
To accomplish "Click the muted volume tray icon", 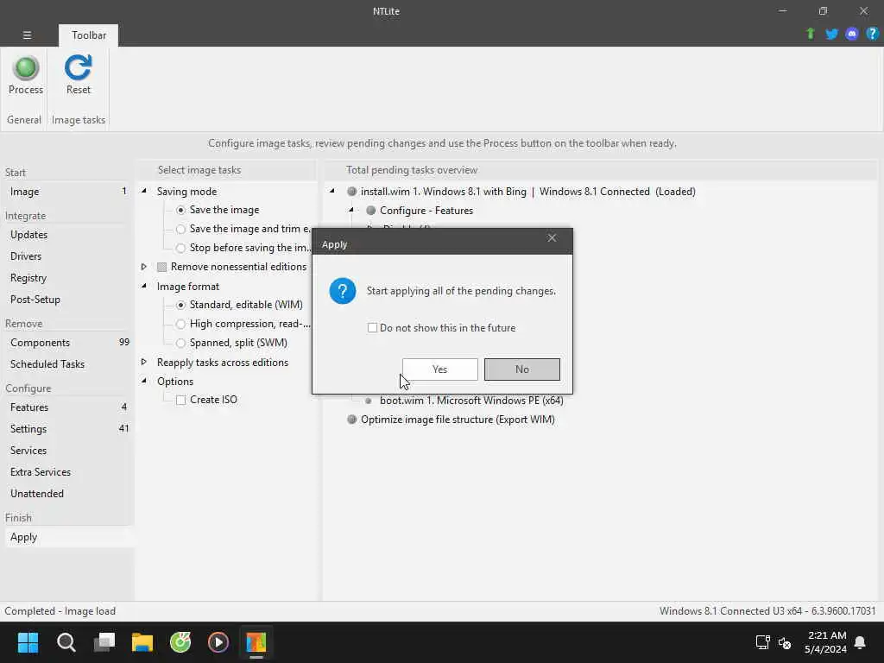I will click(x=784, y=642).
